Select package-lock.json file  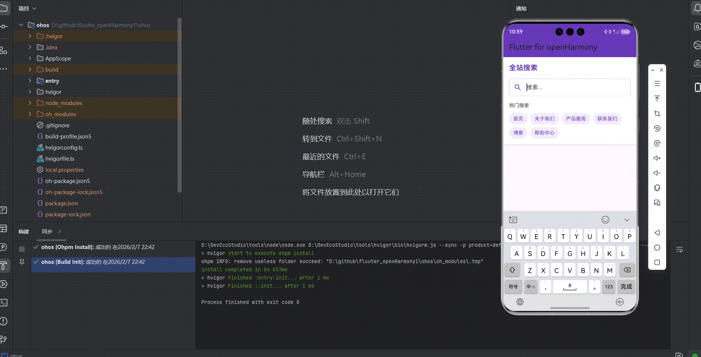coord(64,214)
